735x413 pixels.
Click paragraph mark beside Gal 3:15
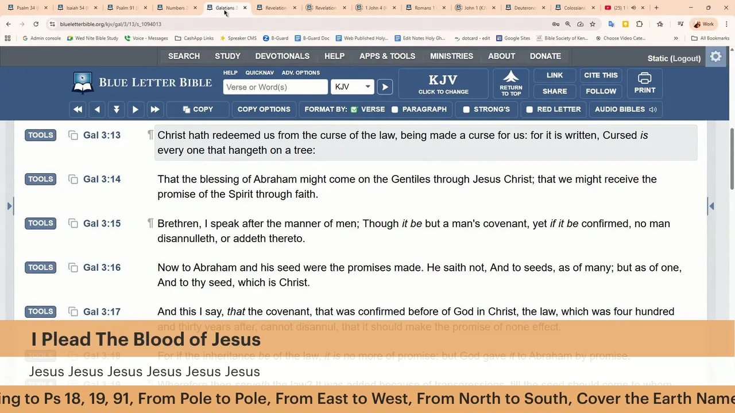tap(150, 223)
